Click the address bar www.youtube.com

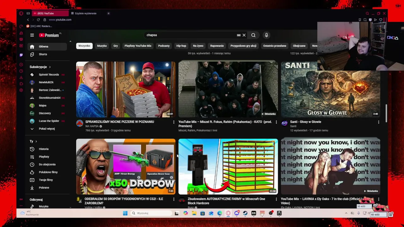(x=60, y=20)
